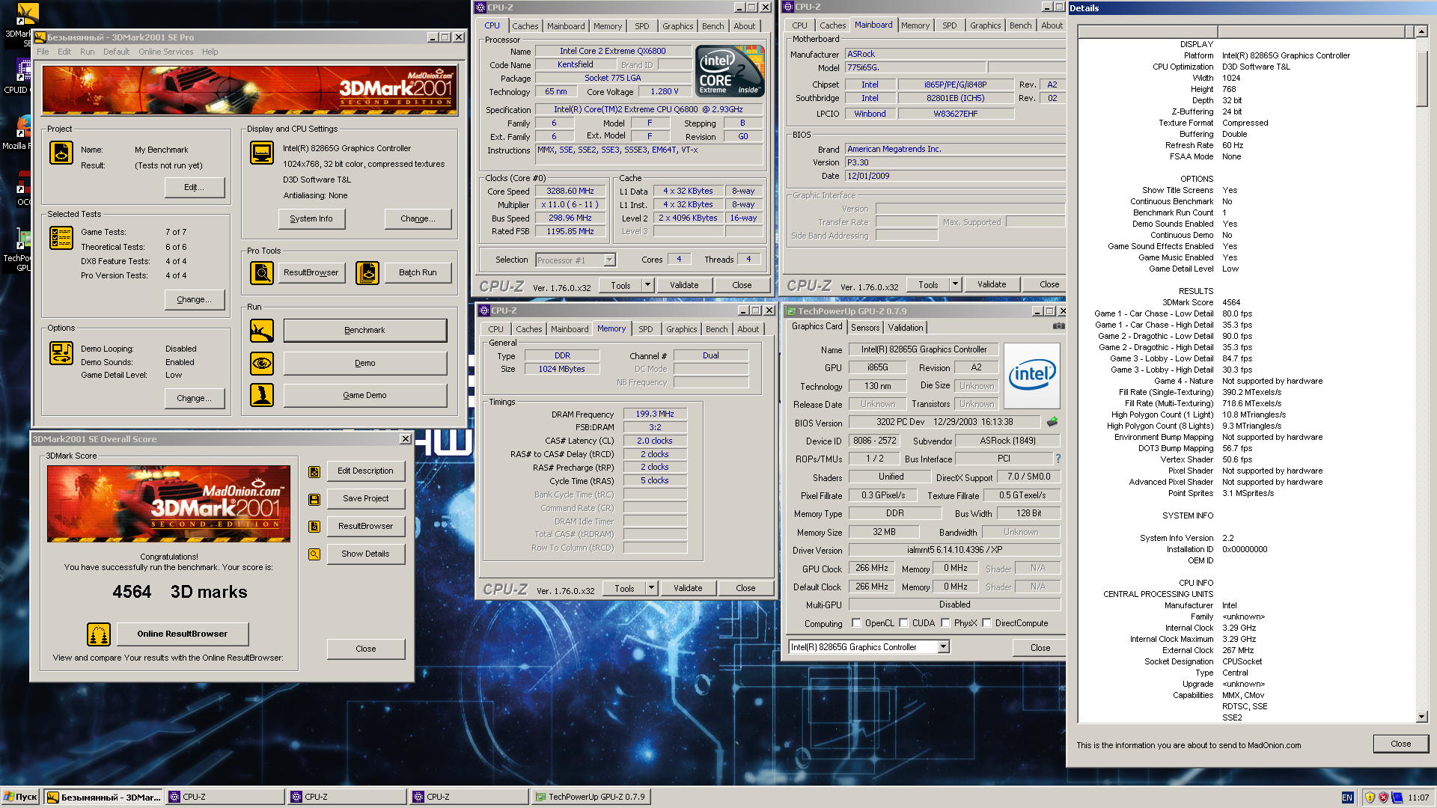Viewport: 1437px width, 808px height.
Task: Open the graphics card selector dropdown in GPU-Z
Action: (943, 647)
